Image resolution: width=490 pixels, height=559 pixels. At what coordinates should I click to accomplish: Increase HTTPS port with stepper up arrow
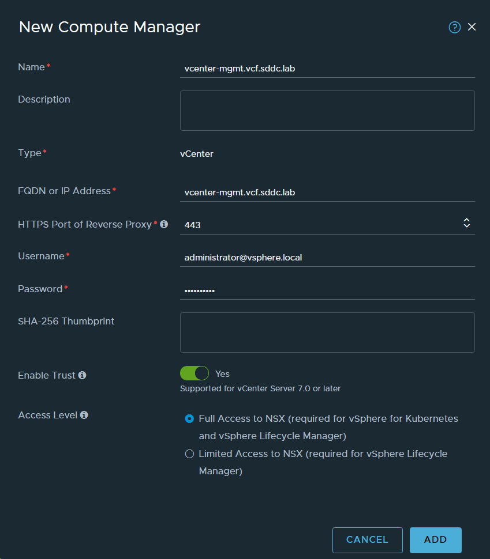pyautogui.click(x=466, y=221)
